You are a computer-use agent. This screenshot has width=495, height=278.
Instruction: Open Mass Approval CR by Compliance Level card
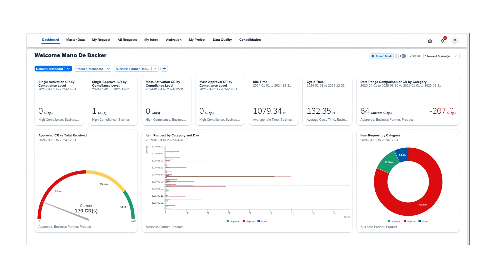220,101
